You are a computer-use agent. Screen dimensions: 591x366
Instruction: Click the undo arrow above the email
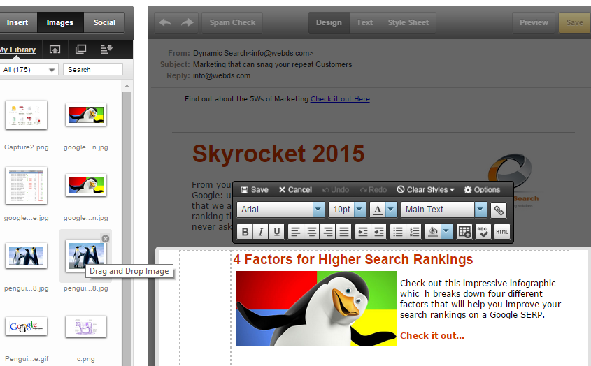click(165, 22)
